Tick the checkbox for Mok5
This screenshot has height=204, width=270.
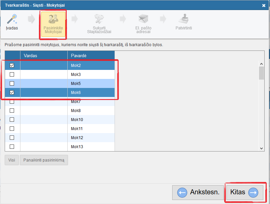[x=12, y=83]
